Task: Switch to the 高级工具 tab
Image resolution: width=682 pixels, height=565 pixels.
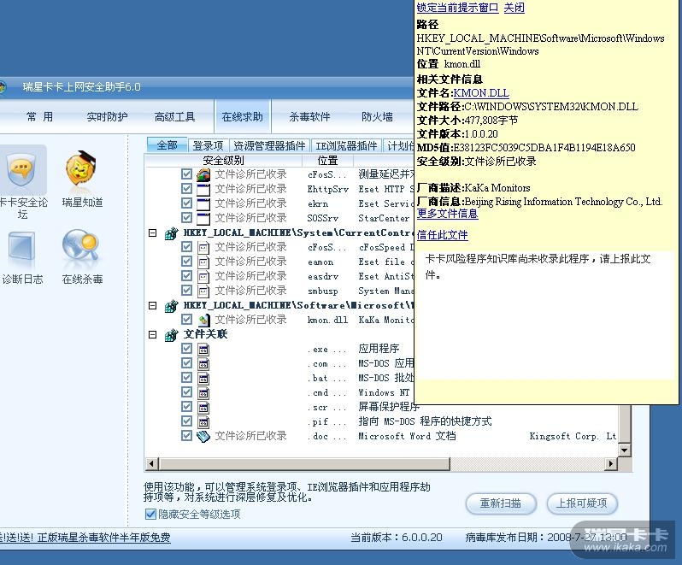Action: click(175, 116)
